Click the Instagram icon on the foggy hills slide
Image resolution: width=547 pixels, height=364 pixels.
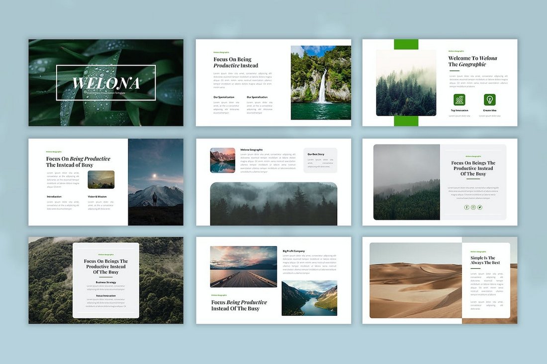pyautogui.click(x=473, y=207)
